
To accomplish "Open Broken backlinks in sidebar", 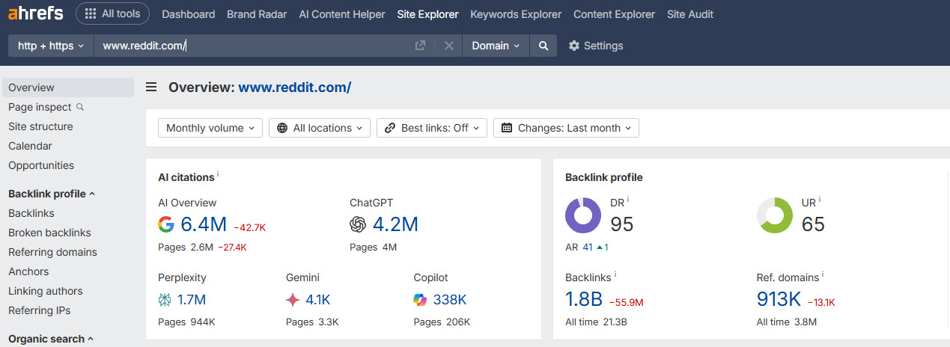I will [49, 233].
